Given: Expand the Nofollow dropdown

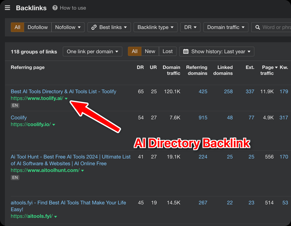Looking at the screenshot, I should click(x=68, y=27).
